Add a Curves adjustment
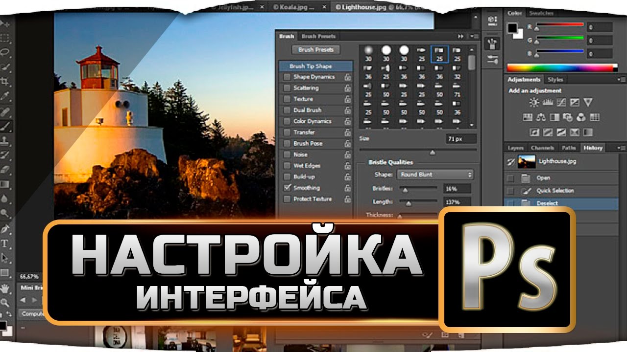The image size is (627, 352). tap(561, 102)
